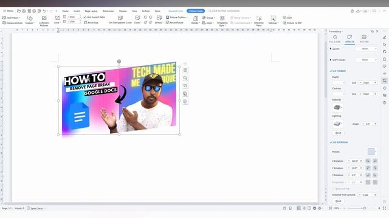Click Replace picture button
389x218 pixels.
(x=12, y=23)
